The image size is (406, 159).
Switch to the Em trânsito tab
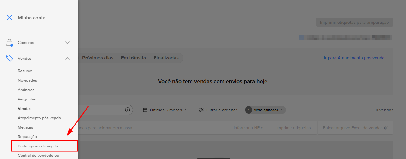click(134, 58)
